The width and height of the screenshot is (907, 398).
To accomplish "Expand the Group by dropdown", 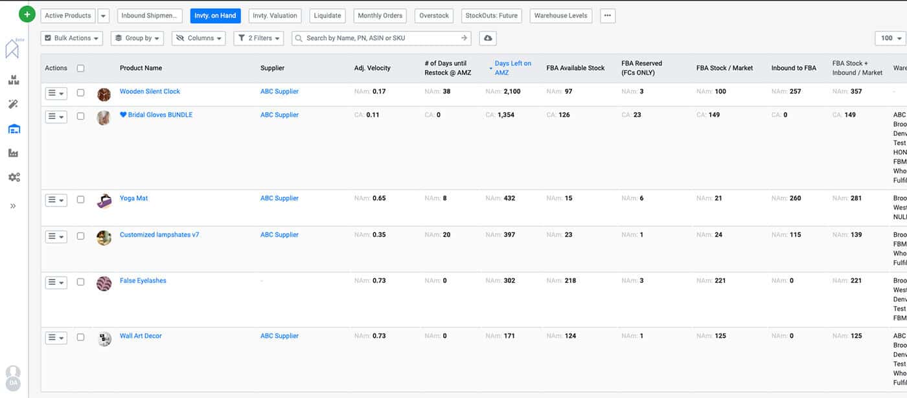I will (x=137, y=38).
